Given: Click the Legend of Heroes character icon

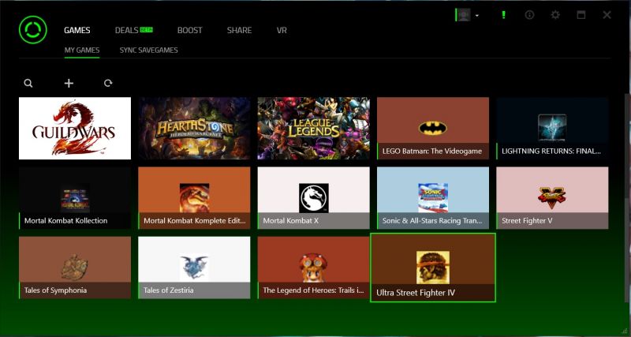Looking at the screenshot, I should [313, 268].
